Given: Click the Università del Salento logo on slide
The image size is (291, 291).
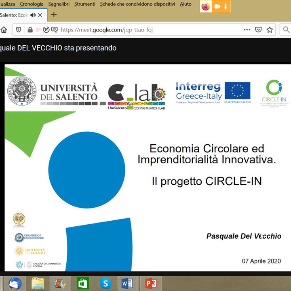Looking at the screenshot, I should point(53,91).
